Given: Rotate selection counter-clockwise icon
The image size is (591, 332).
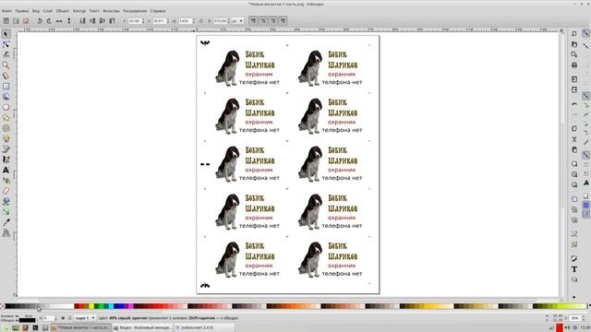Looking at the screenshot, I should pyautogui.click(x=39, y=20).
